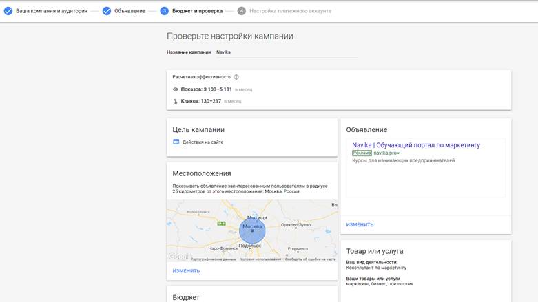The width and height of the screenshot is (538, 302).
Task: Click the website icon next to "Действия на сайте"
Action: click(176, 142)
